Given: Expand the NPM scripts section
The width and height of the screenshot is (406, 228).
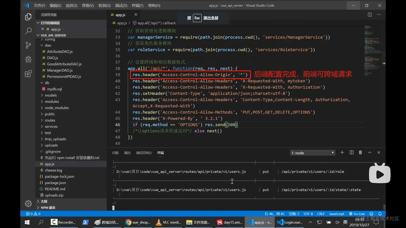Looking at the screenshot, I should pyautogui.click(x=38, y=208).
